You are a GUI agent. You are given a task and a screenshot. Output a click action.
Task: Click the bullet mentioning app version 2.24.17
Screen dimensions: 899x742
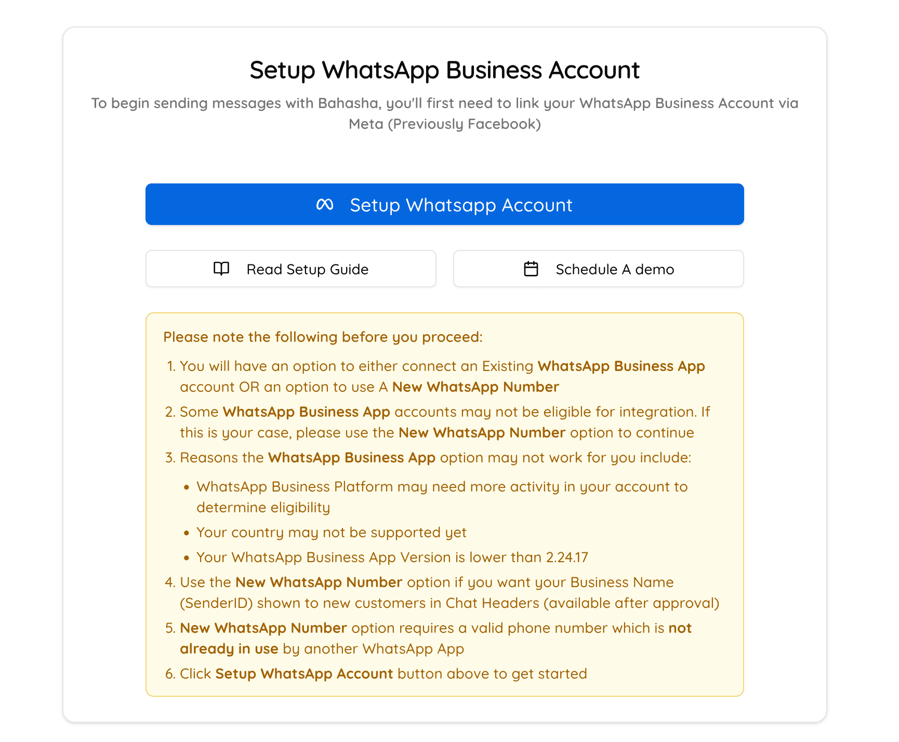[x=392, y=557]
